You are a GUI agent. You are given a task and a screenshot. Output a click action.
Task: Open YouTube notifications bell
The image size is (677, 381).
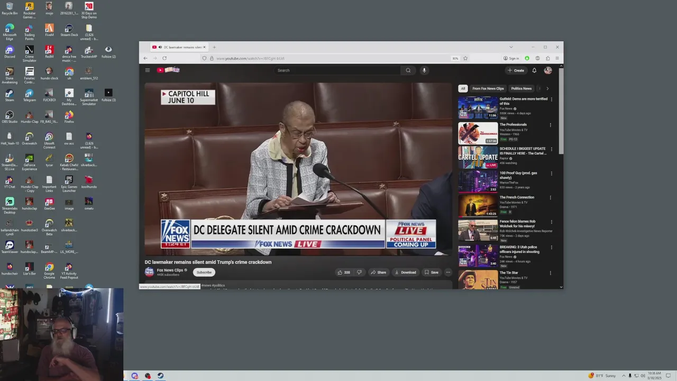click(534, 70)
